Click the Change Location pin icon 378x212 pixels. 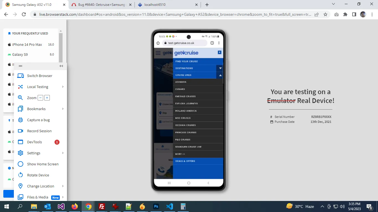[x=20, y=186]
